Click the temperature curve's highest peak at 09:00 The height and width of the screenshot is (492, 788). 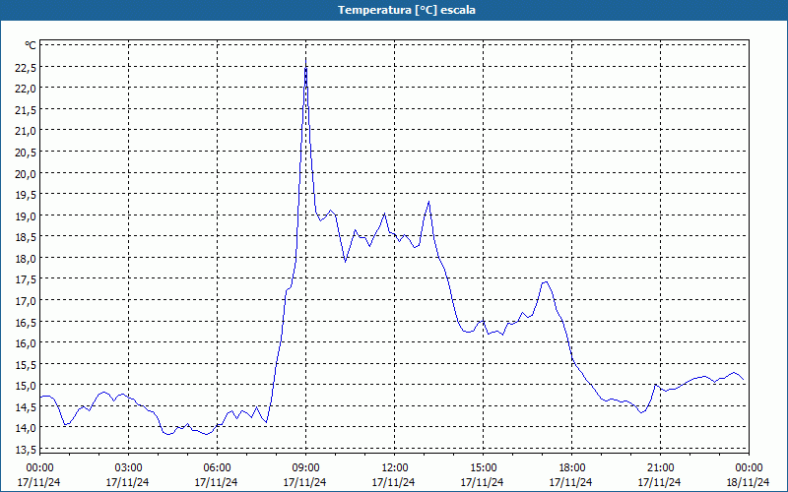pos(306,59)
